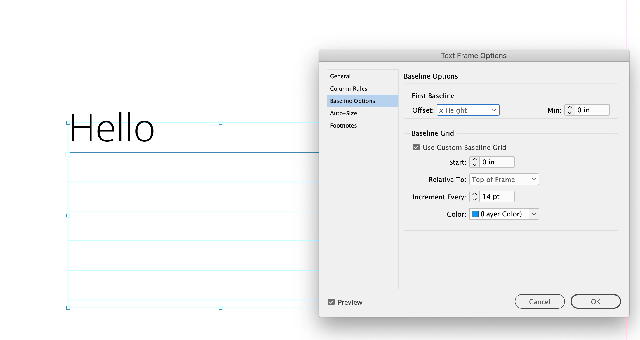Click the Increment Every 14 pt field

coord(497,197)
